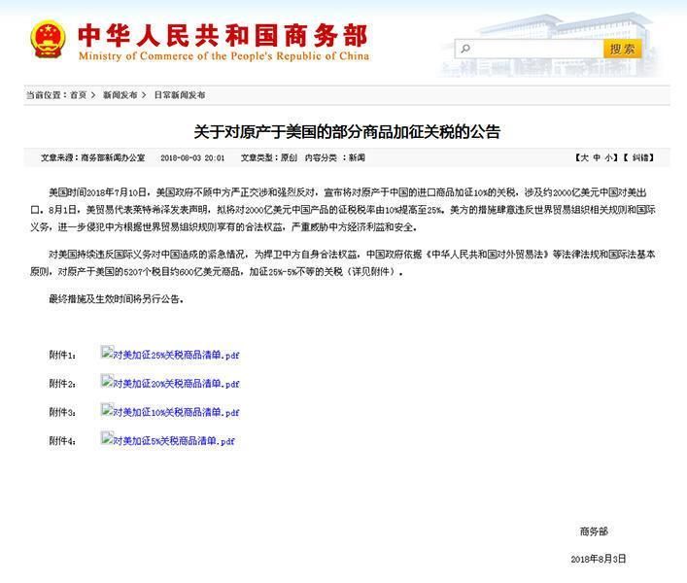Click the 附件4 label
Screen dimensions: 687x583
pyautogui.click(x=62, y=440)
